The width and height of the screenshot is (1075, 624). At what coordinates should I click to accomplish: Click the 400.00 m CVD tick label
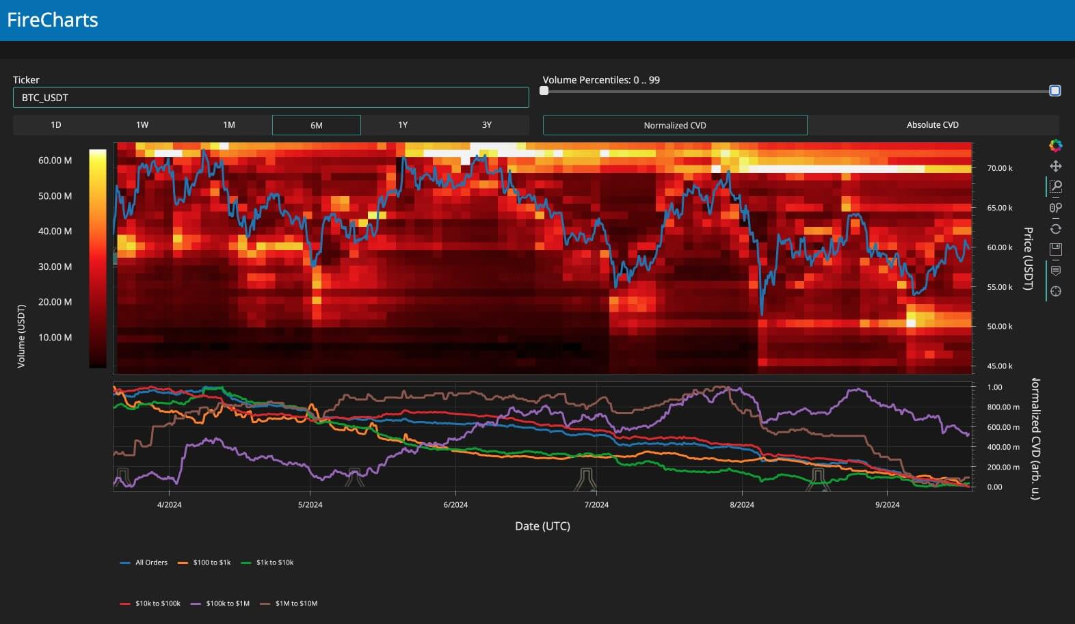(x=1003, y=447)
